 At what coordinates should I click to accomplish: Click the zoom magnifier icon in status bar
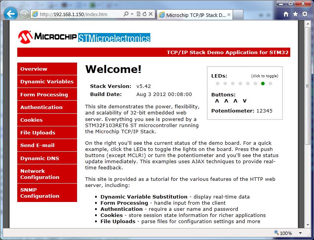(x=276, y=233)
